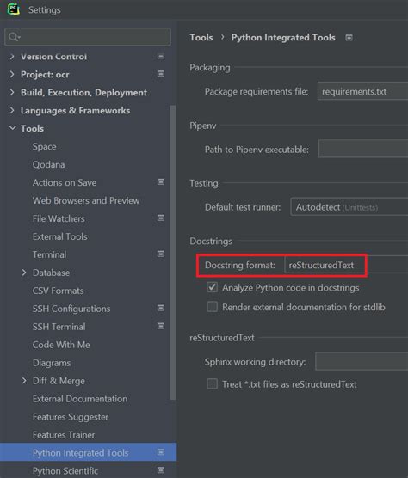408x478 pixels.
Task: Click the search magnifier icon in settings
Action: pos(14,37)
